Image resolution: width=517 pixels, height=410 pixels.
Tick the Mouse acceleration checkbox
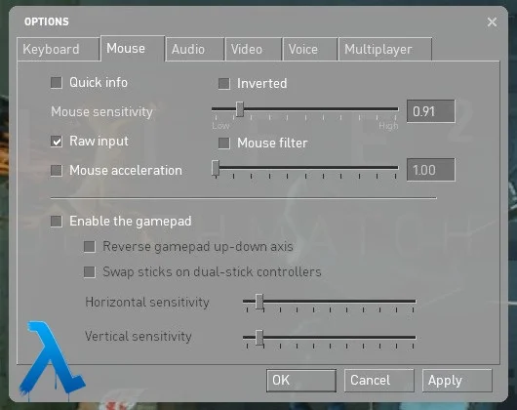pyautogui.click(x=57, y=171)
